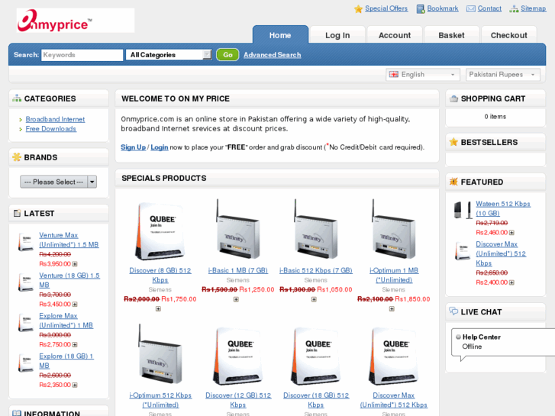Click the i-Optimum 512 Kbps router image
555x416 pixels.
point(160,354)
